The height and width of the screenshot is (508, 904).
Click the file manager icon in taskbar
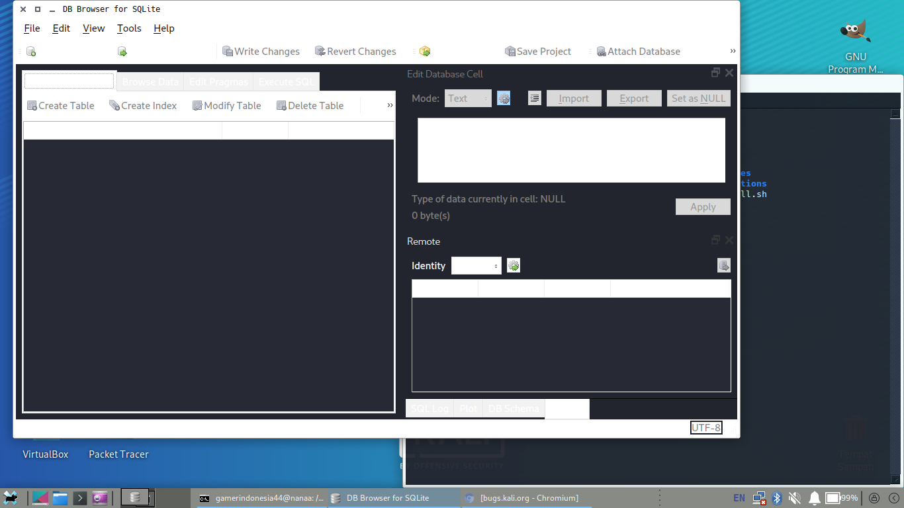point(60,498)
